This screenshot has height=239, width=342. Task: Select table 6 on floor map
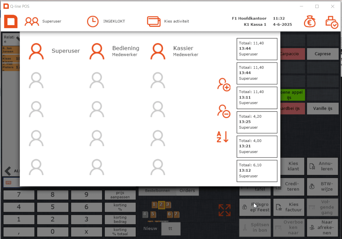point(170,214)
